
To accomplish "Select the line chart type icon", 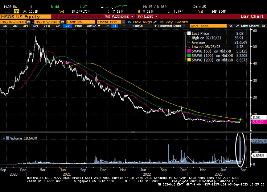I will click(108, 26).
